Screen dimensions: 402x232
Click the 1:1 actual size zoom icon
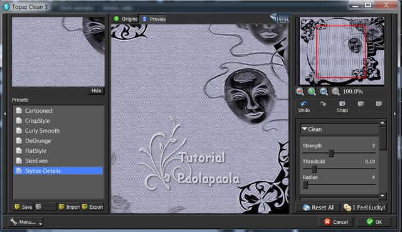tap(336, 92)
